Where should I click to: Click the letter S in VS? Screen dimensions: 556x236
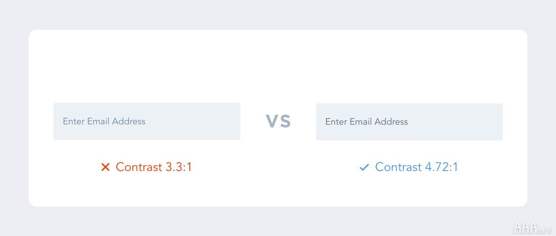(x=285, y=121)
